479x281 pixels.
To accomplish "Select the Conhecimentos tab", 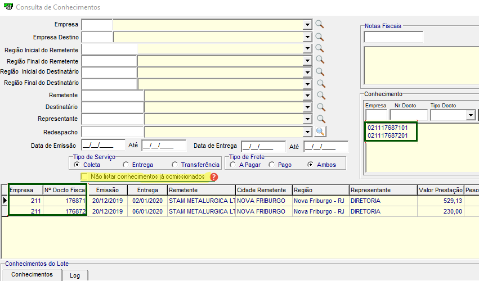I will pos(32,274).
